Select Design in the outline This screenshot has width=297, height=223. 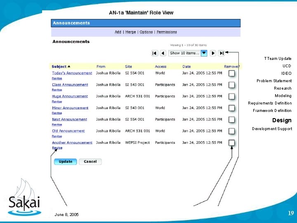tap(282, 120)
